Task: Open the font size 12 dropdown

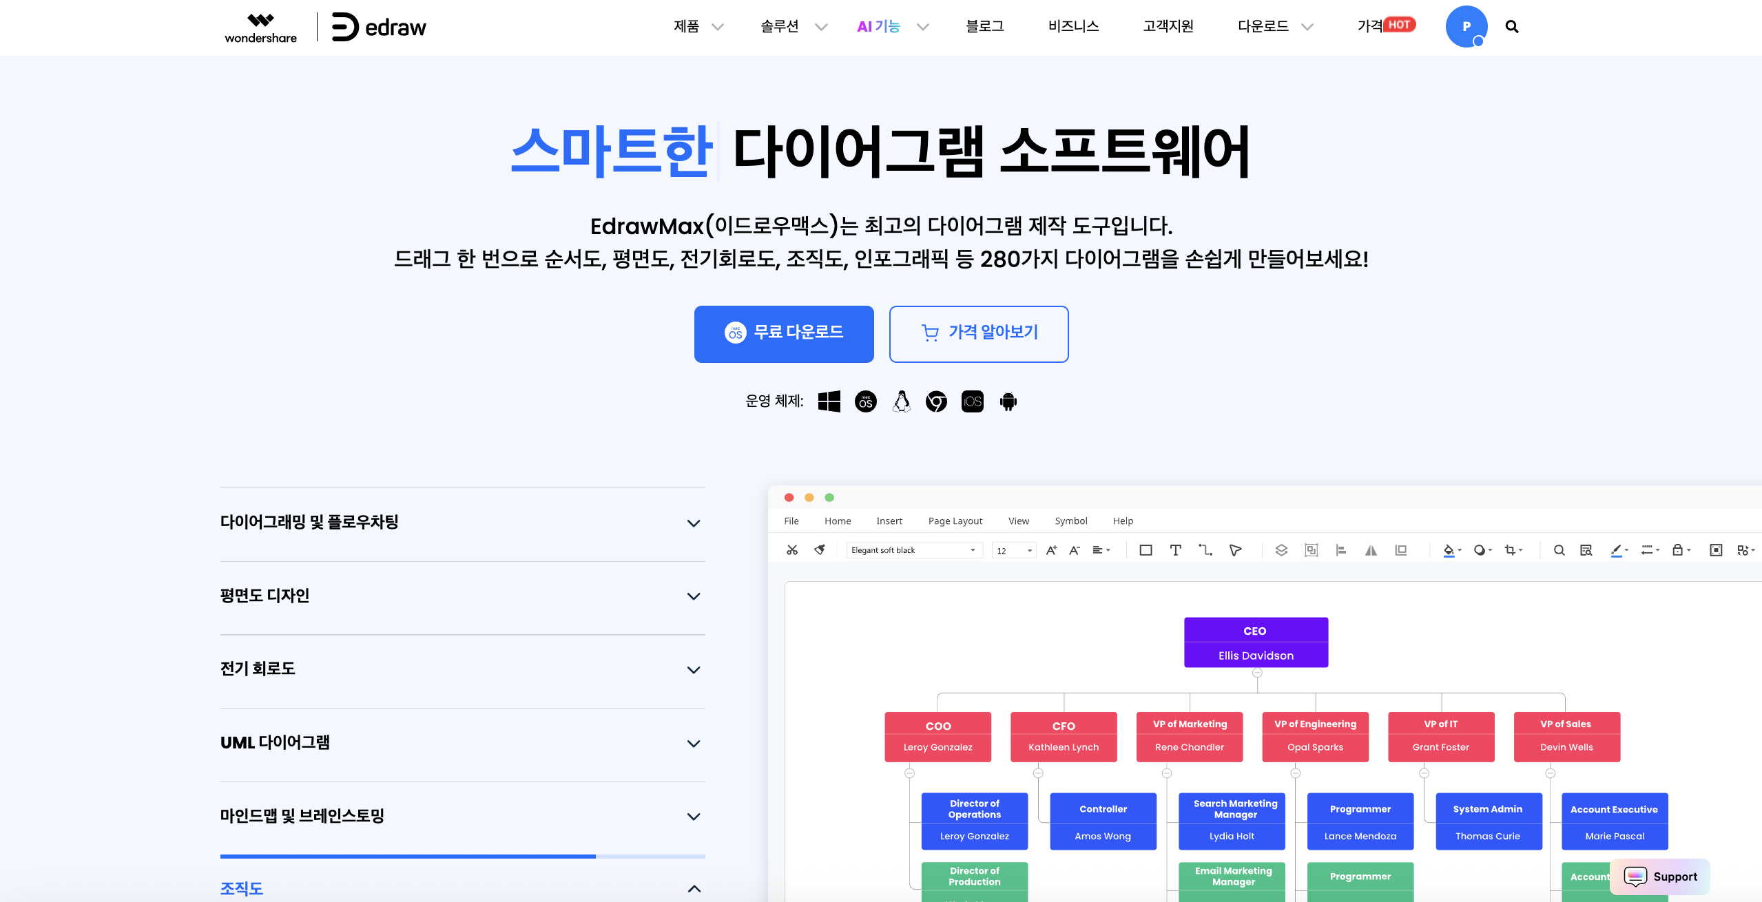Action: [x=1013, y=549]
